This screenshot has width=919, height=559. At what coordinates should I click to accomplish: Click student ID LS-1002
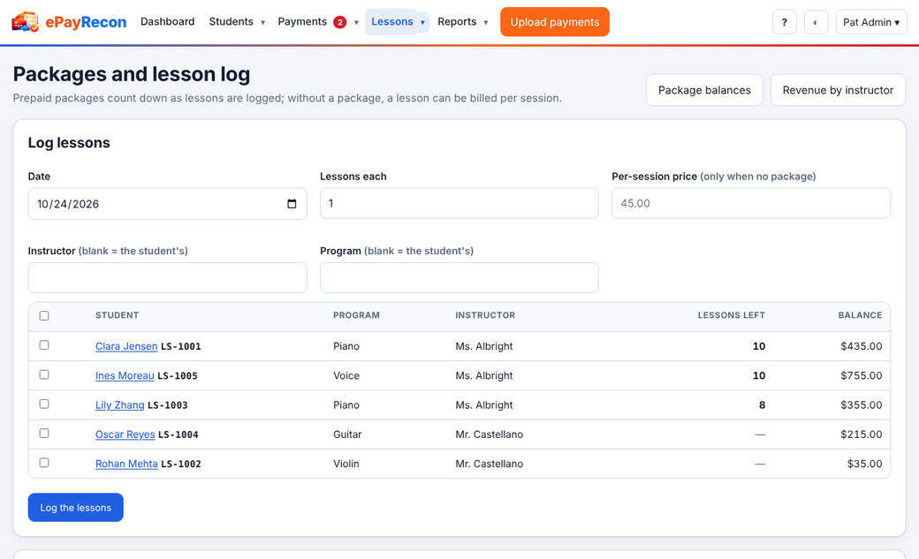pos(181,464)
